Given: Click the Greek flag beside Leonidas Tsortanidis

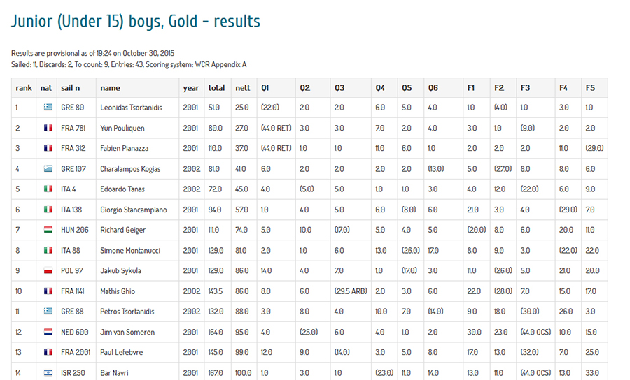Looking at the screenshot, I should [47, 108].
